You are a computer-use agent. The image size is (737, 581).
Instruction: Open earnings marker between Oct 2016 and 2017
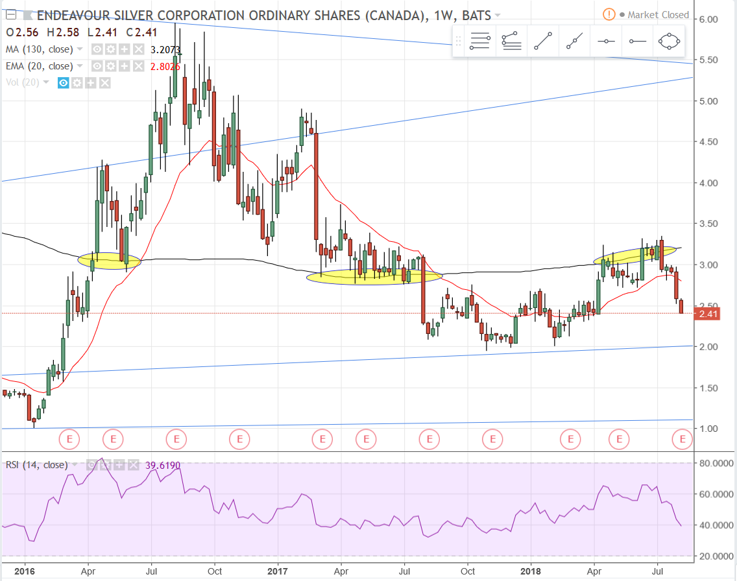click(239, 440)
